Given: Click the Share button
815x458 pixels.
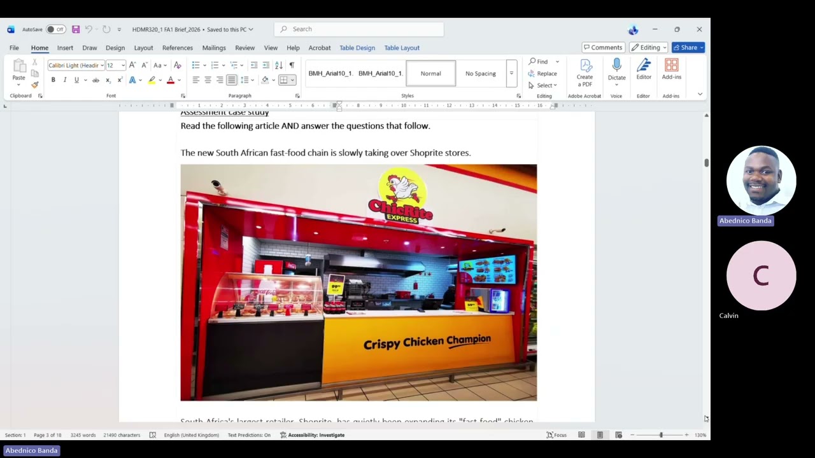Looking at the screenshot, I should point(688,48).
